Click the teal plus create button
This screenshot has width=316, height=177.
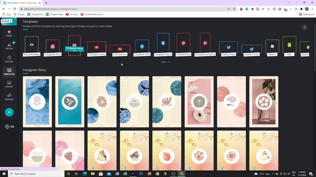coord(9,112)
